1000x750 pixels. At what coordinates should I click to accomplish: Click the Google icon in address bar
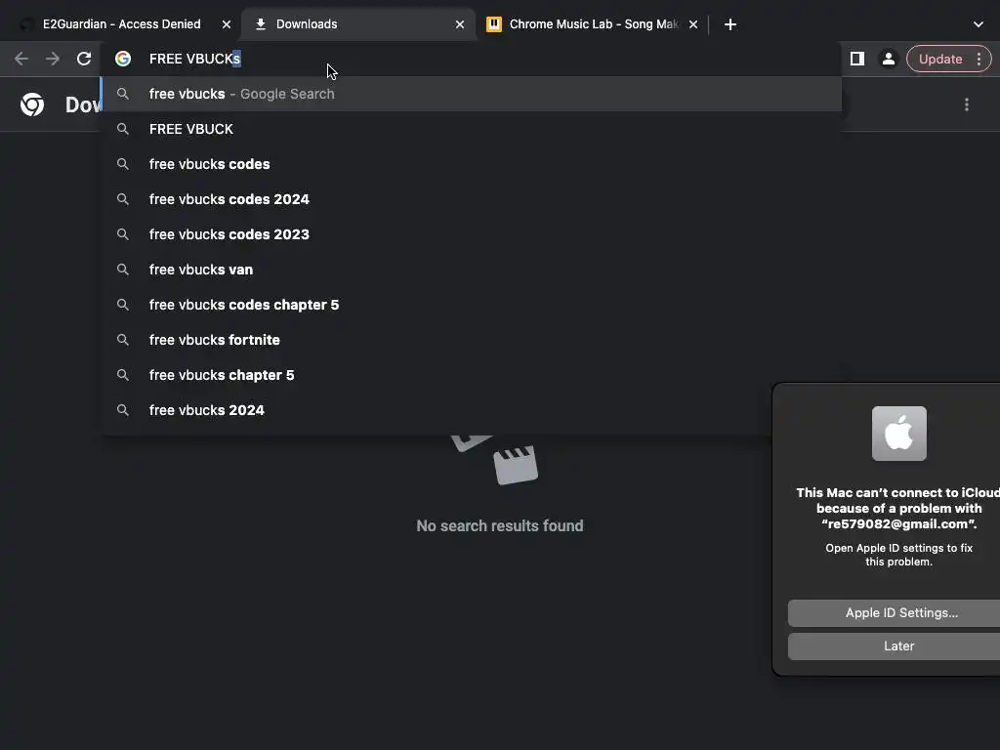click(x=123, y=59)
